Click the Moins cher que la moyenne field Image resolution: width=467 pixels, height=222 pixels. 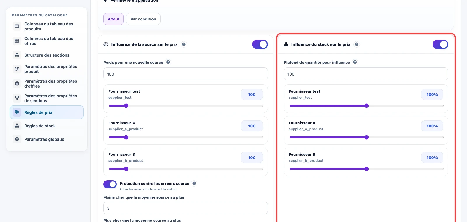186,208
